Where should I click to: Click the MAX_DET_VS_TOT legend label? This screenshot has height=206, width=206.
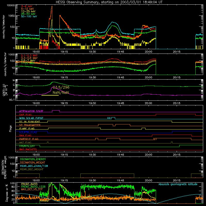pos(32,189)
